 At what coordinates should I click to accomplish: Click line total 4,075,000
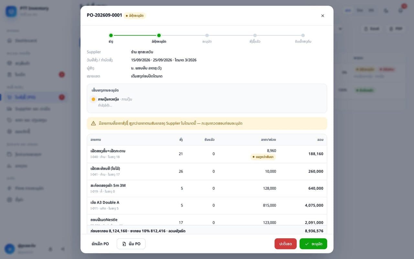[314, 205]
